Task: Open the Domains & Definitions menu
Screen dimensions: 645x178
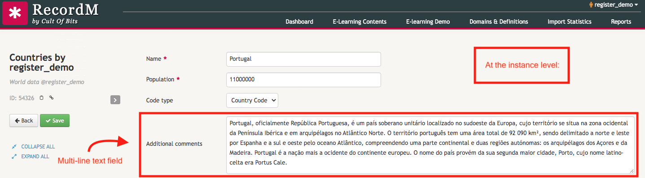Action: pyautogui.click(x=499, y=21)
